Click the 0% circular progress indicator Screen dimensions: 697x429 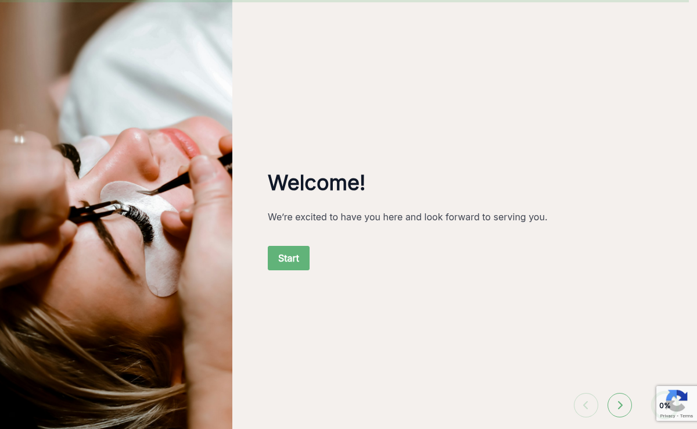point(664,405)
